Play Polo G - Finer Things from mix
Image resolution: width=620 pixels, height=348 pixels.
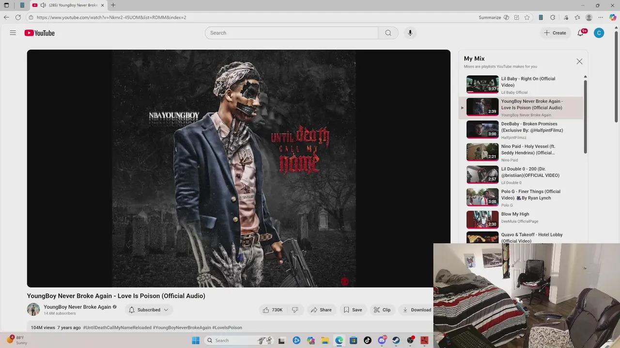(x=521, y=197)
